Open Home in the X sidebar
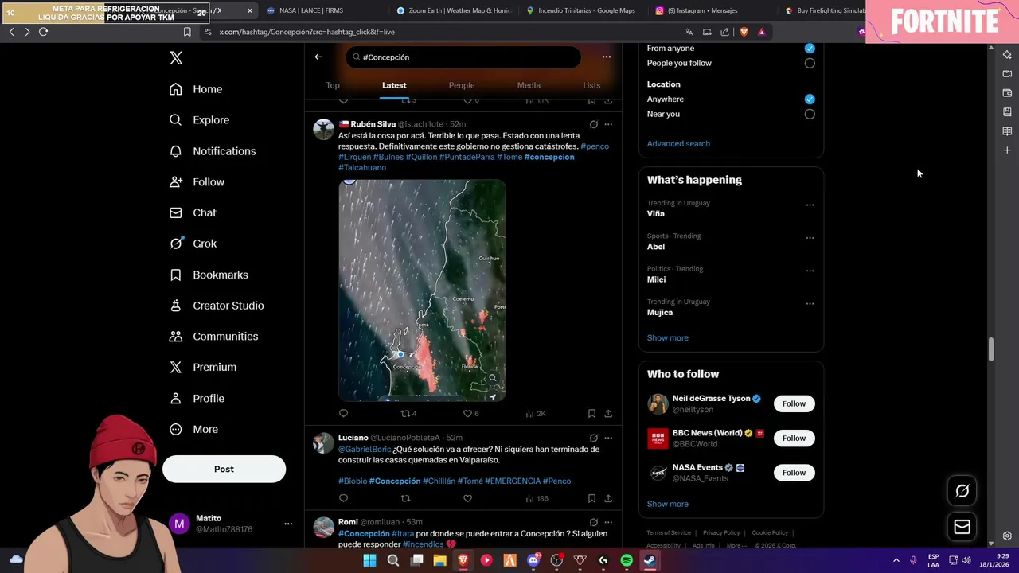 pyautogui.click(x=196, y=89)
